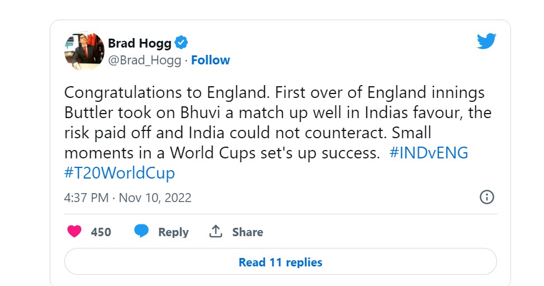Click the 450 likes count
This screenshot has height=286, width=544.
101,232
